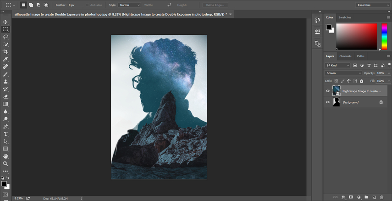Open the Properties panel icon
392x201 pixels.
318,32
